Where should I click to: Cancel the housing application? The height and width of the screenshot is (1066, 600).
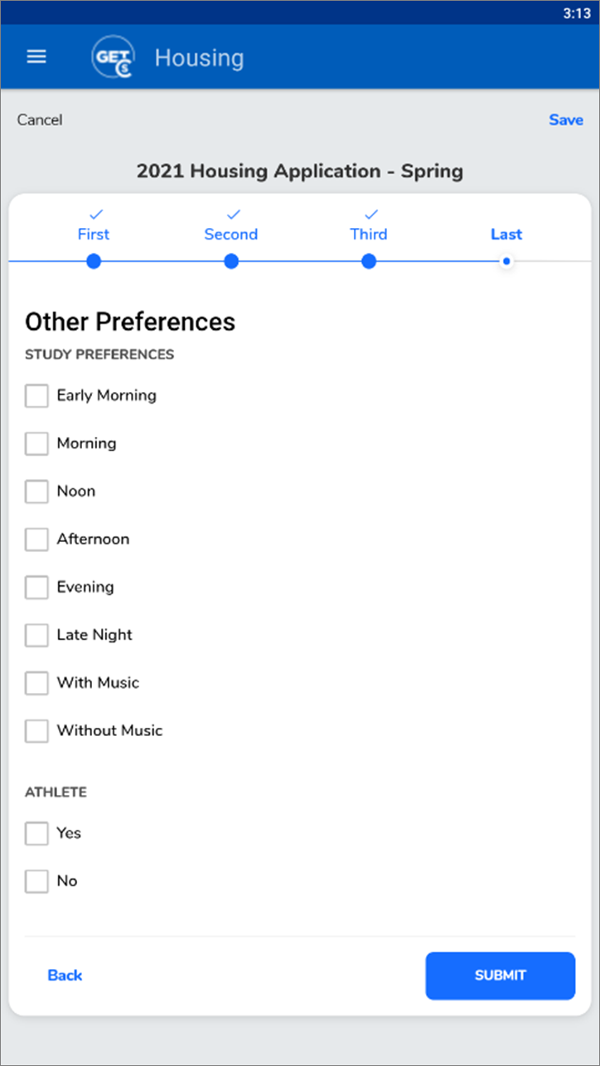coord(40,120)
